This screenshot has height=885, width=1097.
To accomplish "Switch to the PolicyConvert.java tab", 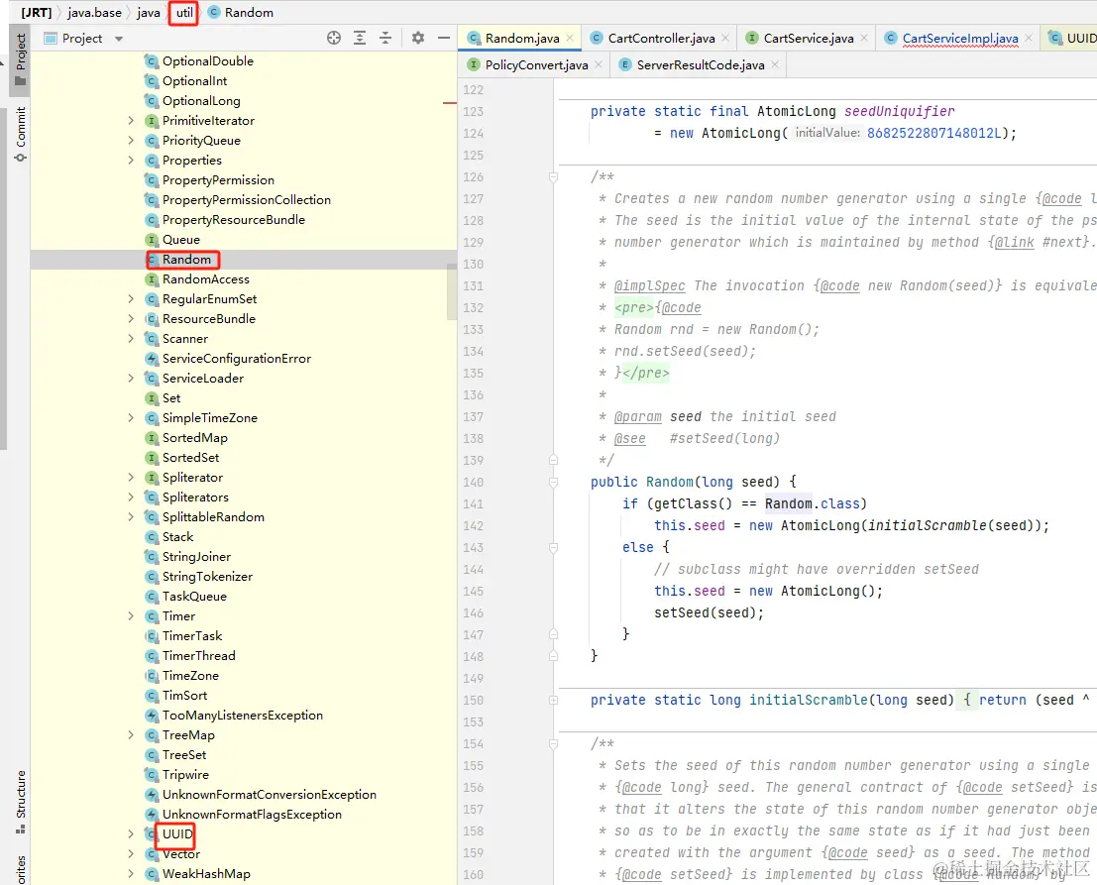I will coord(536,65).
